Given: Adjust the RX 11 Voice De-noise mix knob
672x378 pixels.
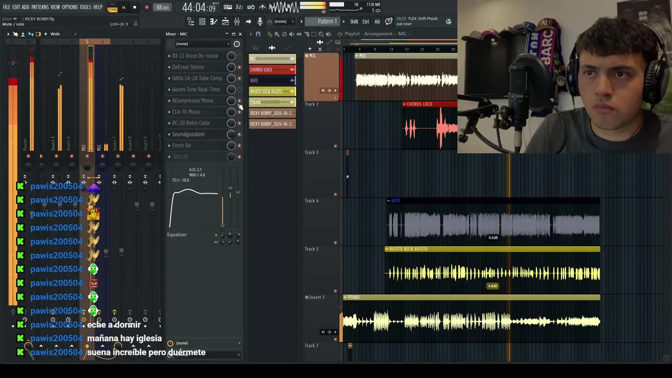Looking at the screenshot, I should point(231,56).
